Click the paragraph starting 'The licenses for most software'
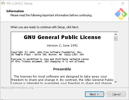The image size is (129, 100). click(62, 80)
